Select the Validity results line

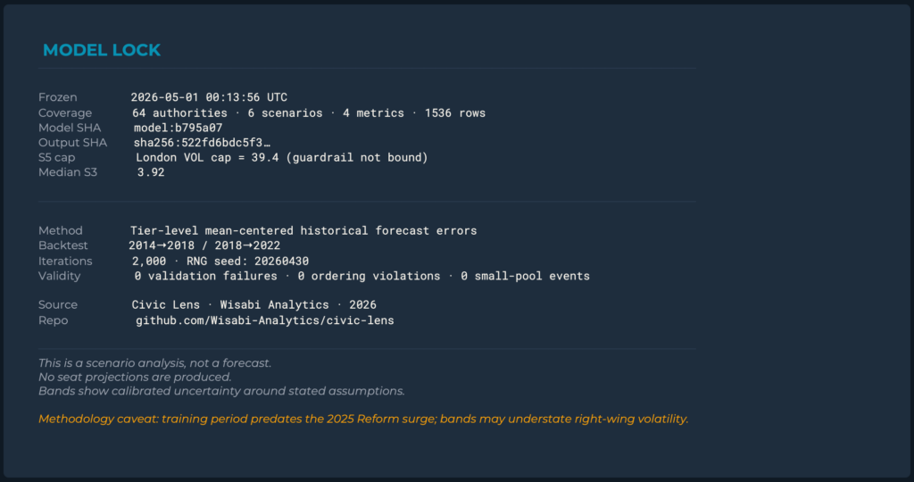(x=361, y=276)
